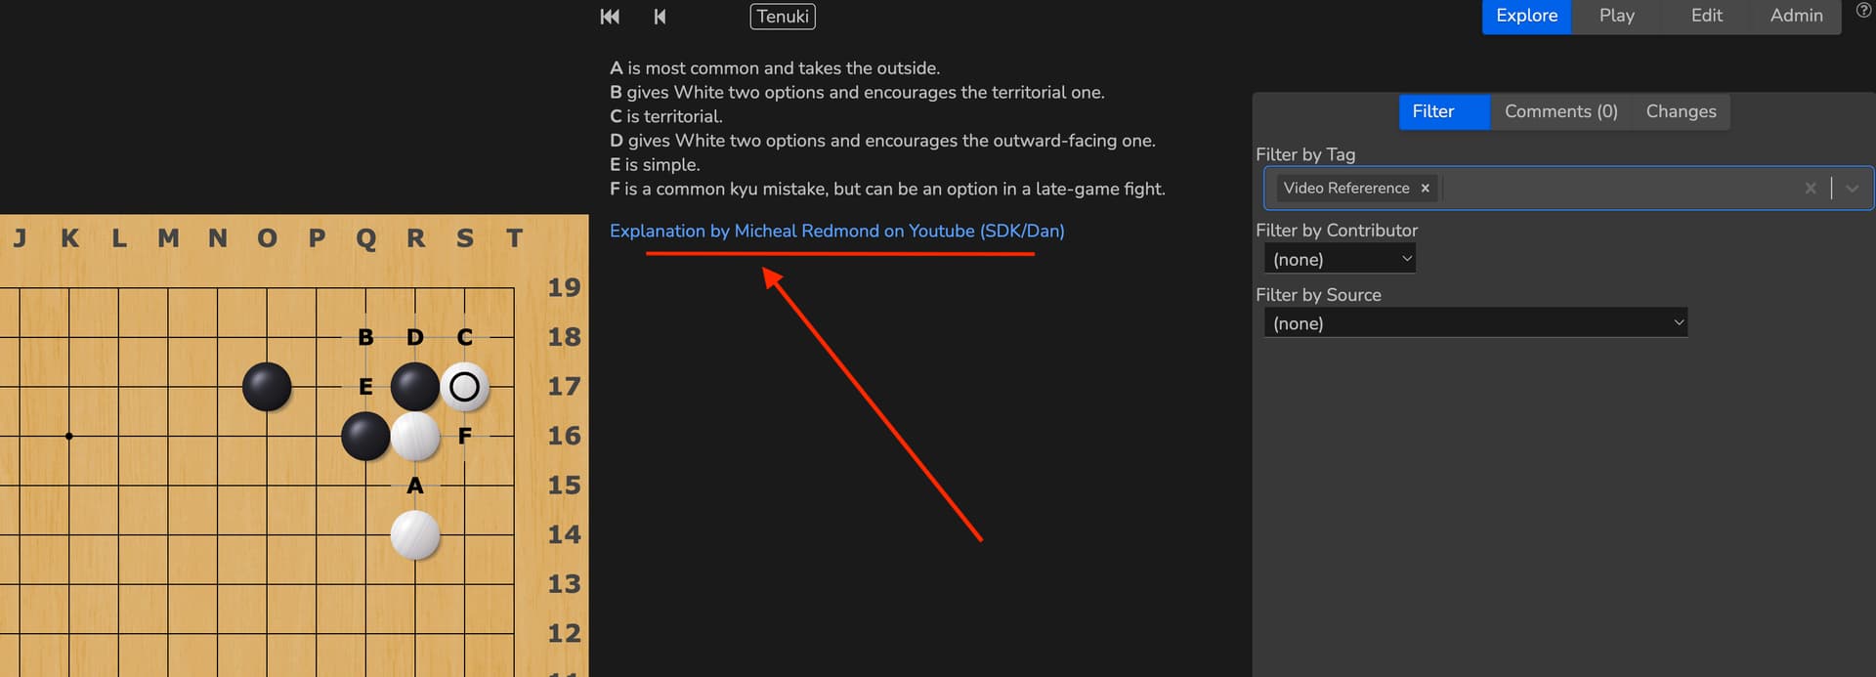Remove the Video Reference tag chip
The image size is (1876, 677).
tap(1425, 189)
